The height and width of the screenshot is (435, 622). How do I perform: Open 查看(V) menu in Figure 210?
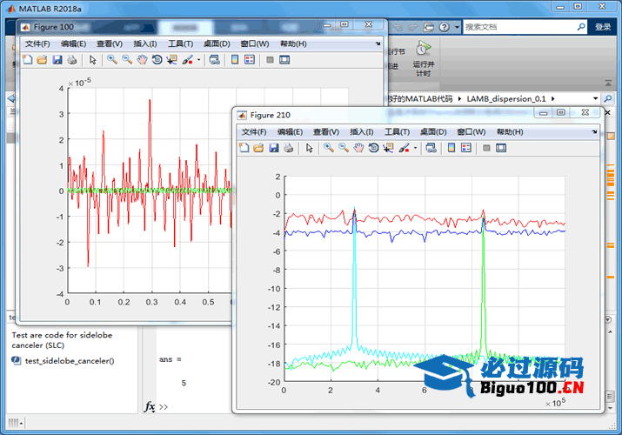point(326,131)
